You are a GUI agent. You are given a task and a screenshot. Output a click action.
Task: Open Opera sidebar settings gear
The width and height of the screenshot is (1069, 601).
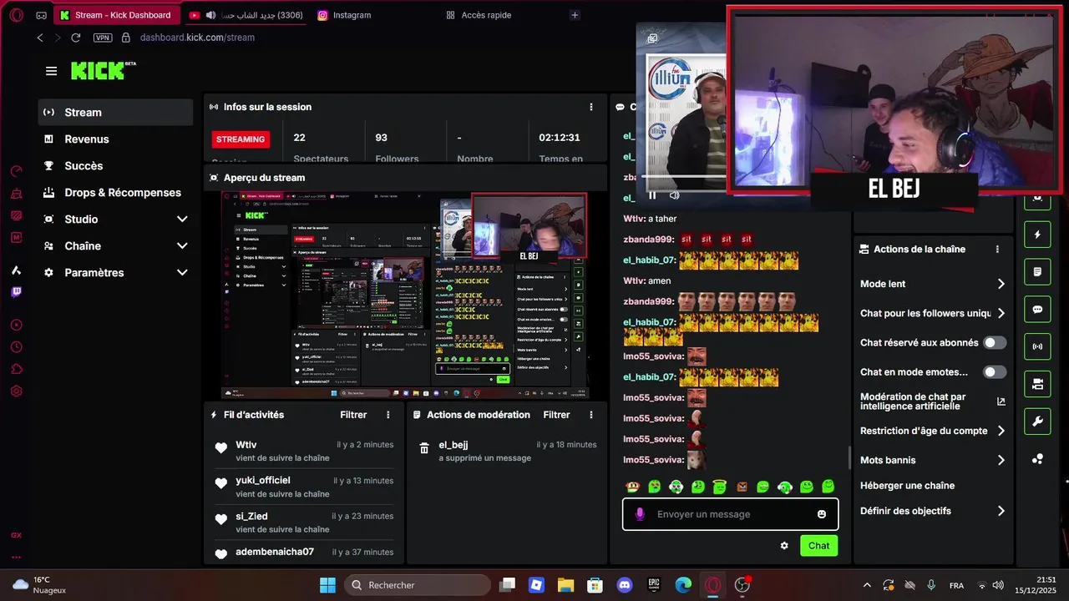tap(16, 391)
